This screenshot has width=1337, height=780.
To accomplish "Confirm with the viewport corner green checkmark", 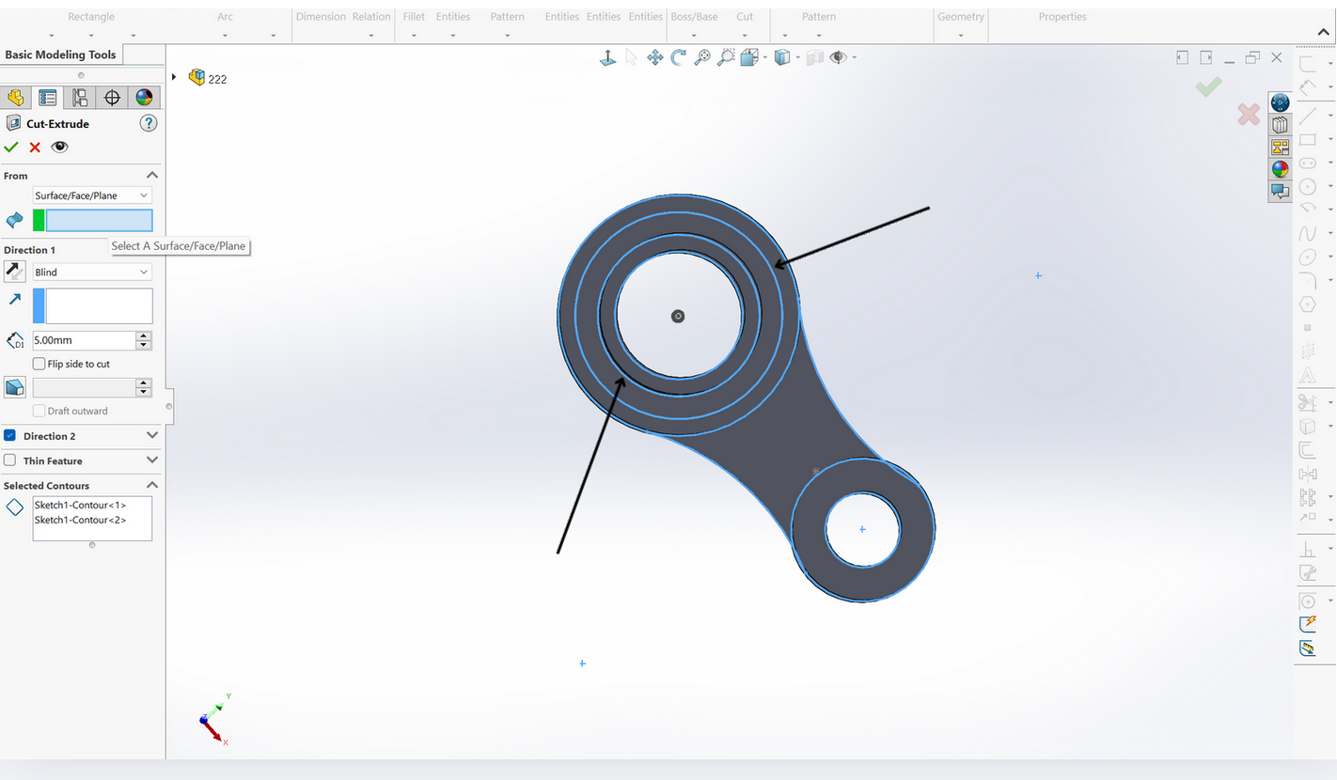I will click(1208, 86).
